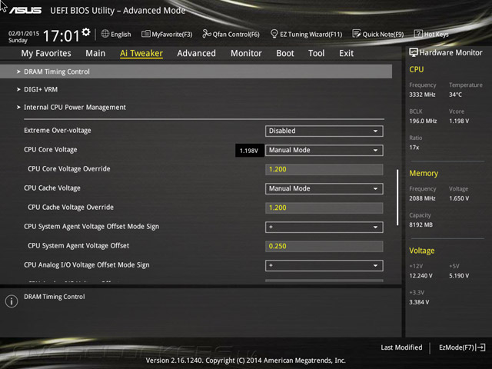Click Memory voltage 1.650 V value
492x369 pixels.
[x=459, y=198]
